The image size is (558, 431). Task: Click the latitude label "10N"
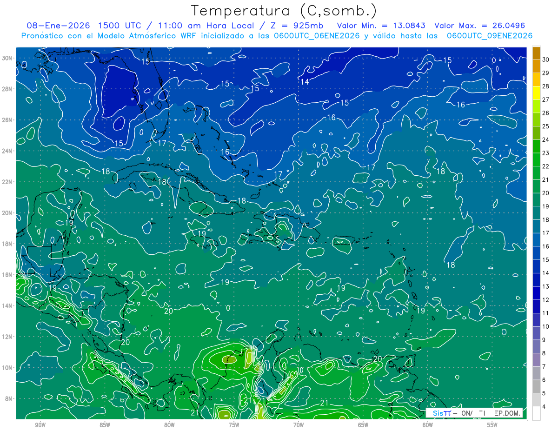pyautogui.click(x=7, y=368)
